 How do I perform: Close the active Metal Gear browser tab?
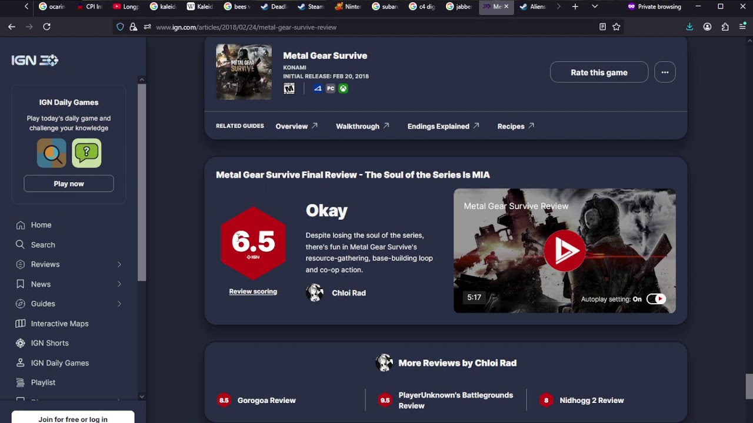pos(506,6)
